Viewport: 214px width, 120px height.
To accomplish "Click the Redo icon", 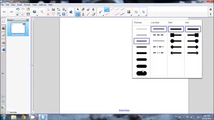I will [x=23, y=9].
